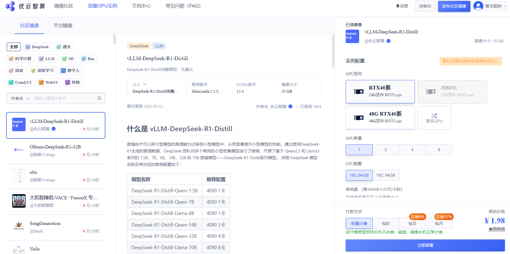Select 16C 64GB CPU configuration
Screen dimensions: 510x254
[x=359, y=175]
